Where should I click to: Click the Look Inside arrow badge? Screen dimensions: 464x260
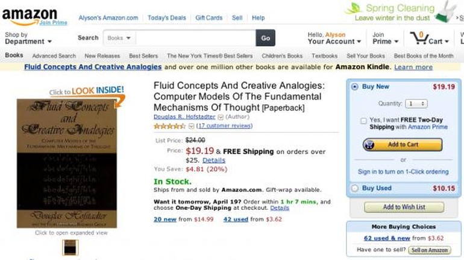click(90, 93)
